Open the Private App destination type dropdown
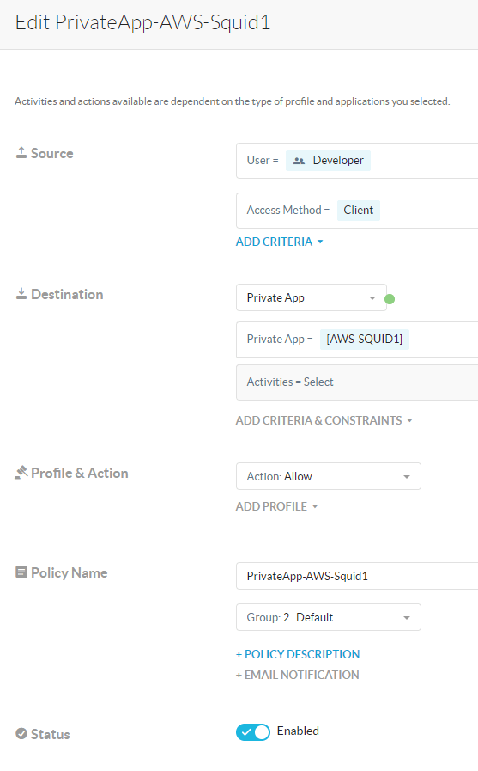 coord(312,297)
